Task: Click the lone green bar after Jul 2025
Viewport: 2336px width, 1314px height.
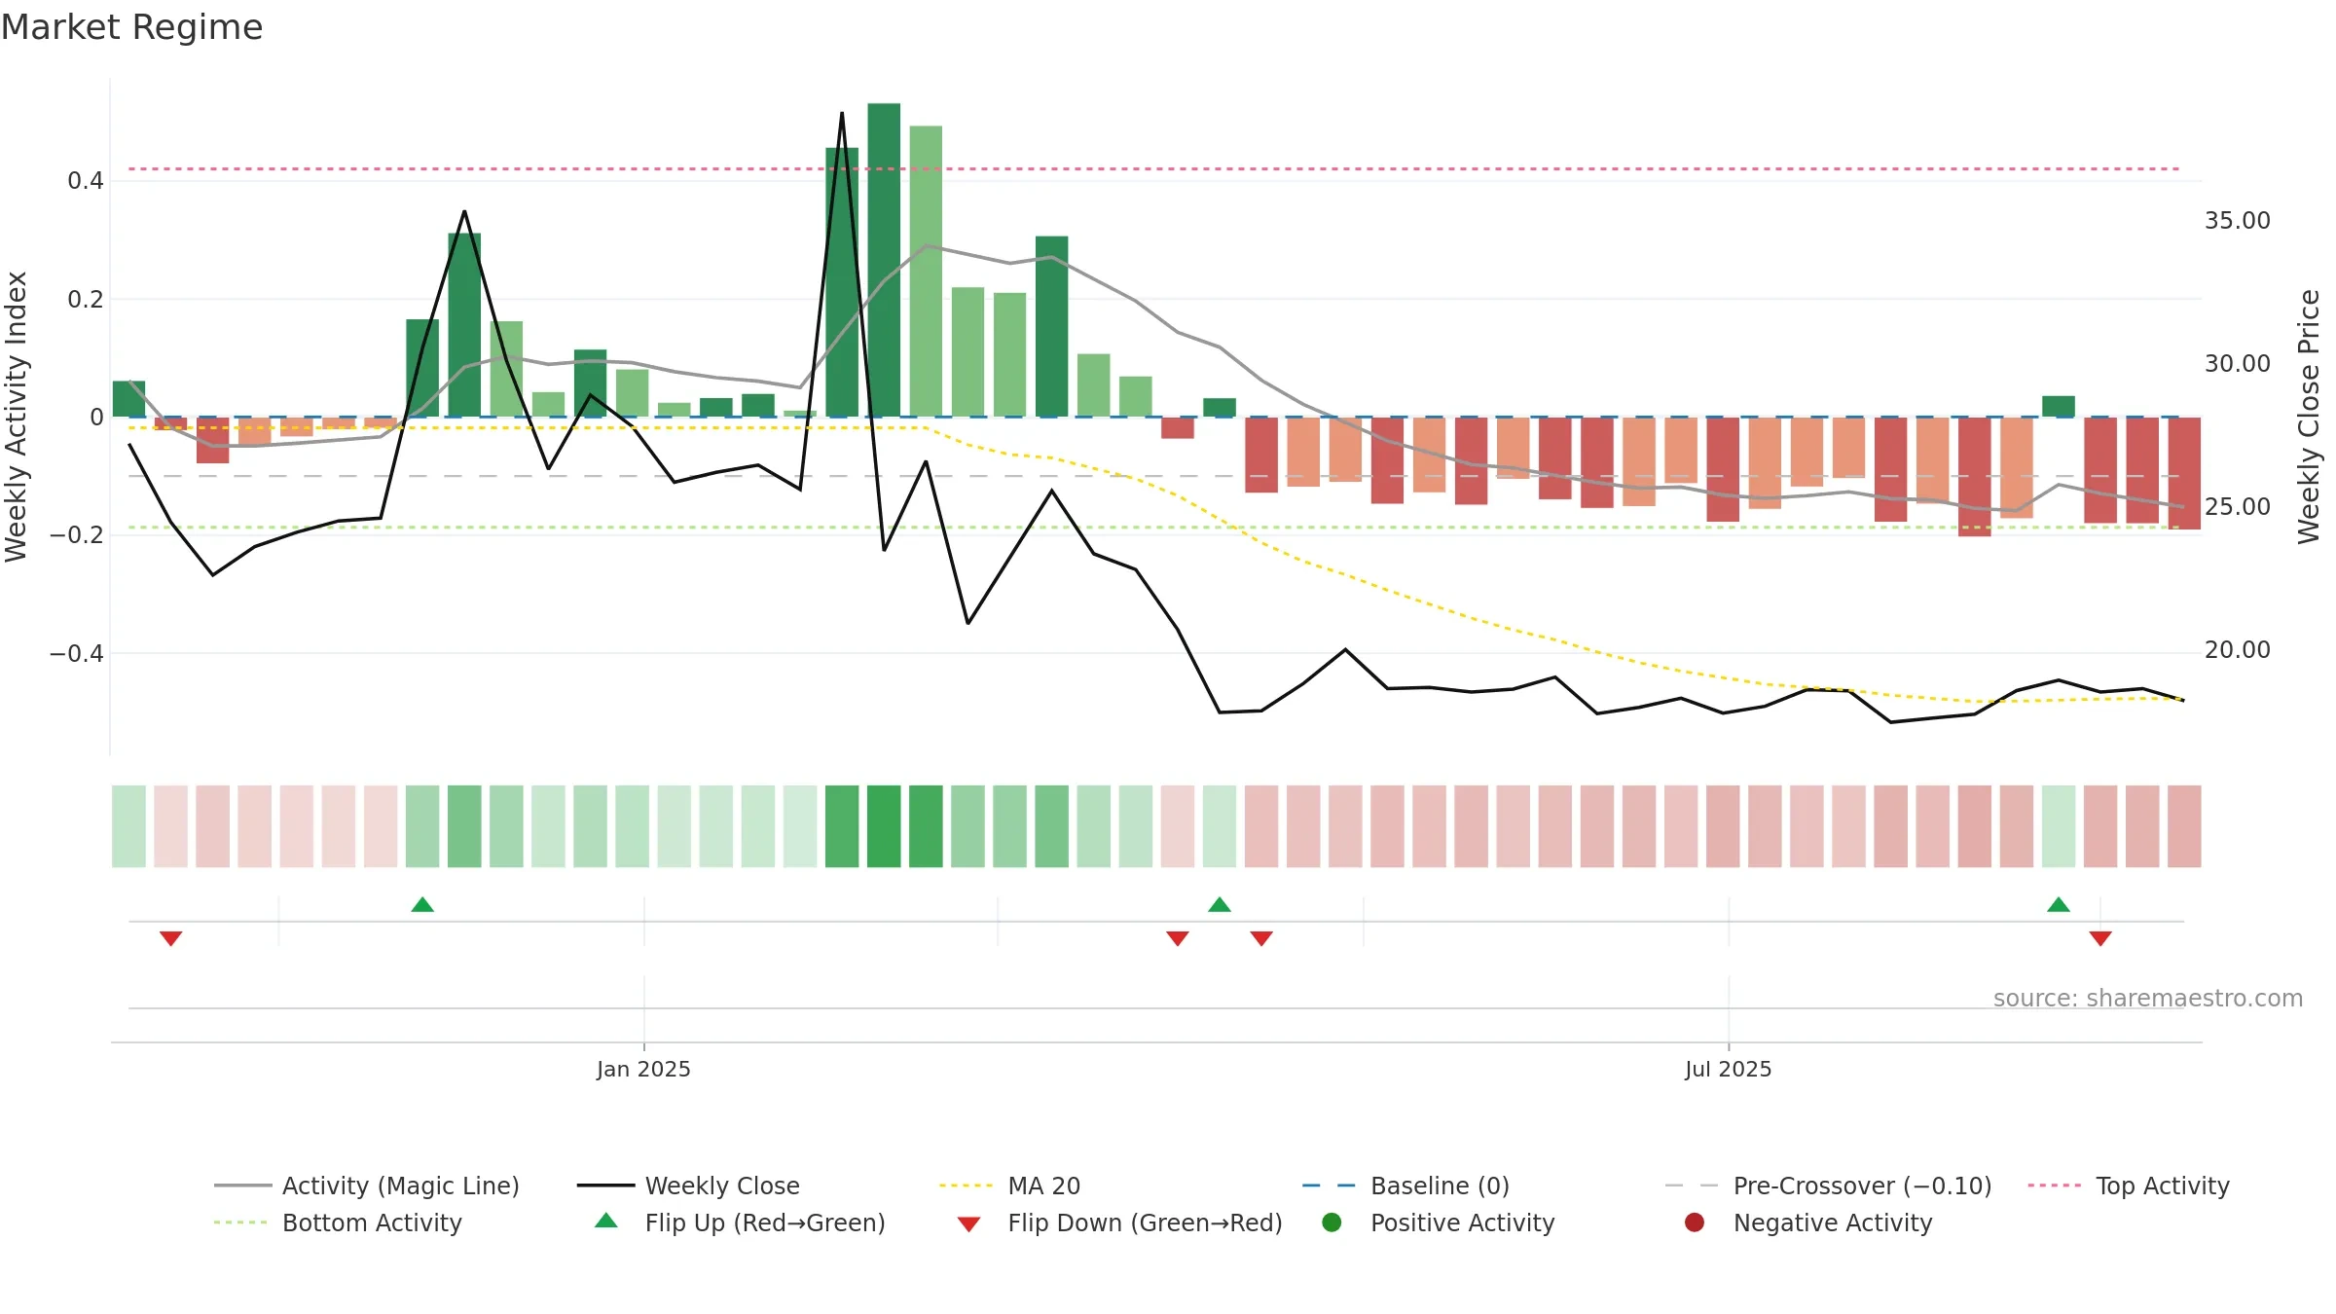Action: (x=2059, y=406)
